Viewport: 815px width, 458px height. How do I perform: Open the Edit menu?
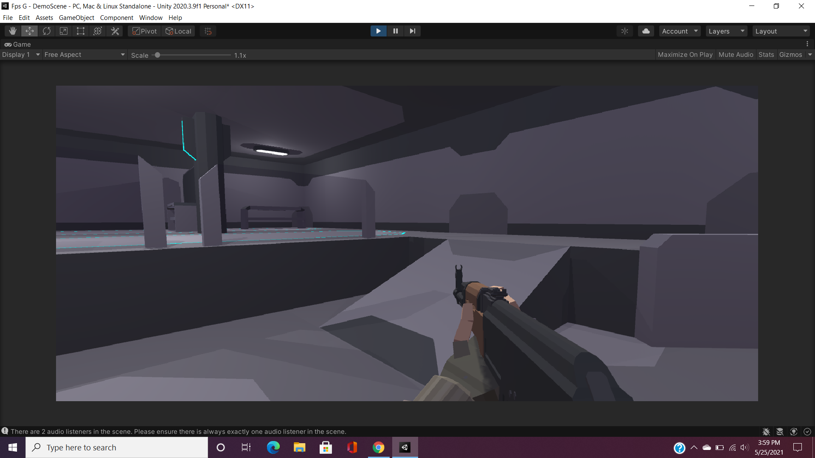[24, 17]
